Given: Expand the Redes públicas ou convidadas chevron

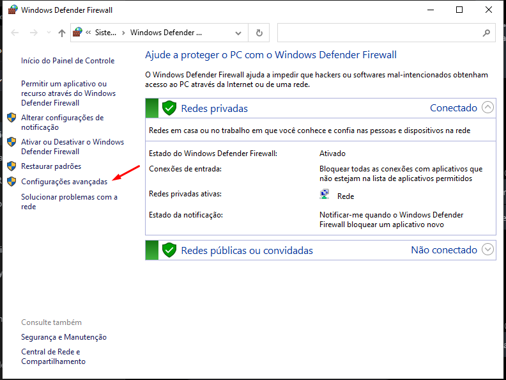Looking at the screenshot, I should click(487, 249).
